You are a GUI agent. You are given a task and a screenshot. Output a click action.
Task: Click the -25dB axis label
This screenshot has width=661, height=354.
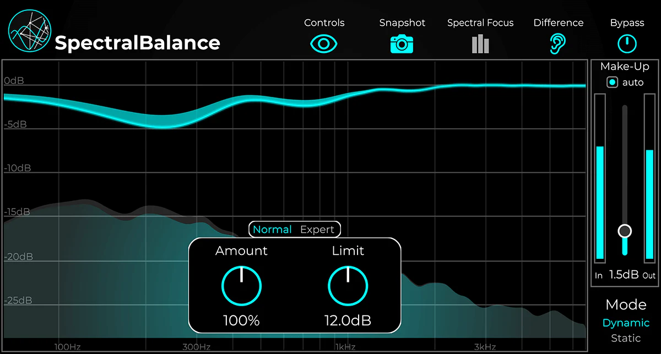tap(18, 301)
